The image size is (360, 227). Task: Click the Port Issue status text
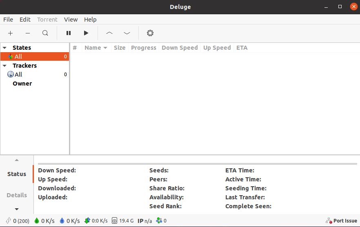pos(345,221)
